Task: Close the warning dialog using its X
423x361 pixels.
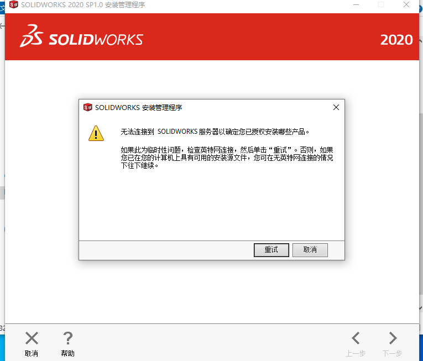Action: pos(336,107)
